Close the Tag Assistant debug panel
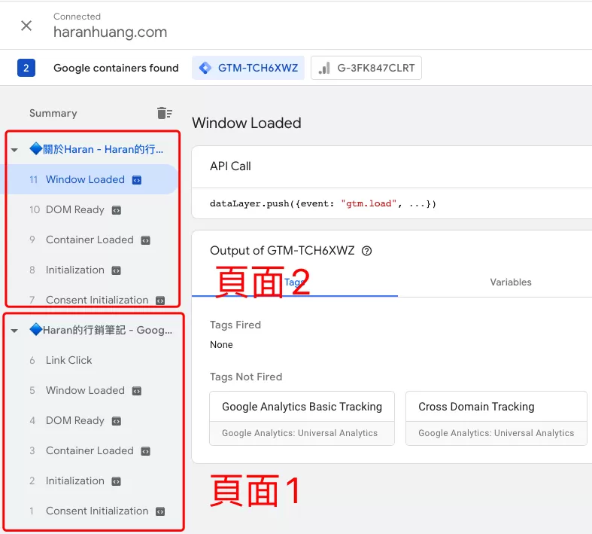The height and width of the screenshot is (534, 592). pyautogui.click(x=26, y=26)
